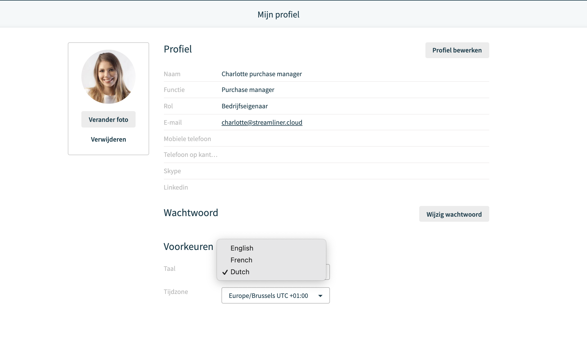The width and height of the screenshot is (587, 347).
Task: Click the Voorkeuren section heading
Action: (188, 247)
